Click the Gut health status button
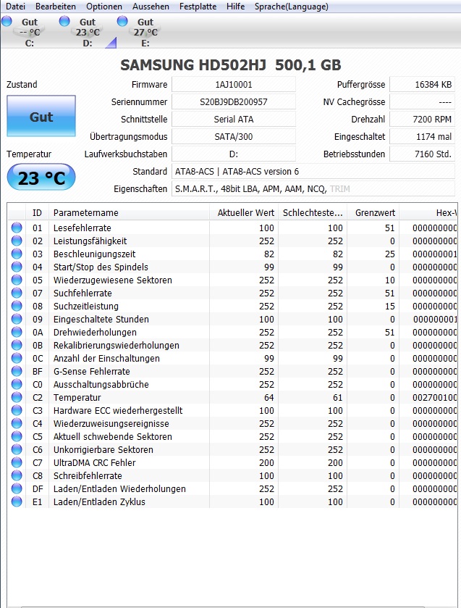 (x=41, y=116)
